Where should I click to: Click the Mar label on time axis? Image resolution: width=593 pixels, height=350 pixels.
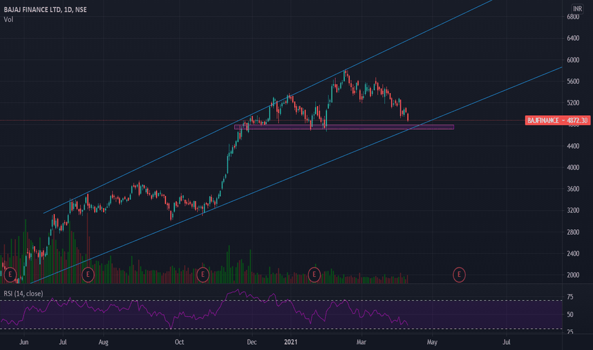point(361,342)
